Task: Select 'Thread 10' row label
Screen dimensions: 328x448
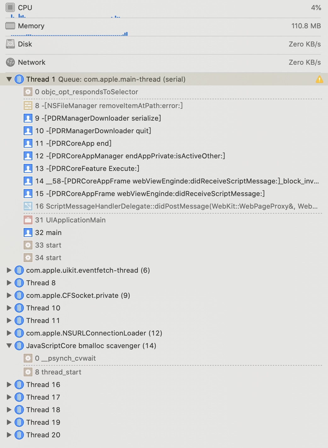Action: pos(43,308)
